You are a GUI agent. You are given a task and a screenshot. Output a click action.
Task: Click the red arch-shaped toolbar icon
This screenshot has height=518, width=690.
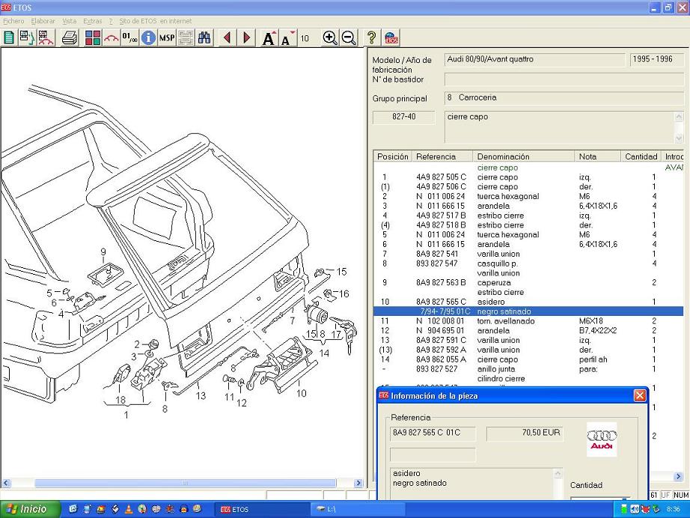112,38
